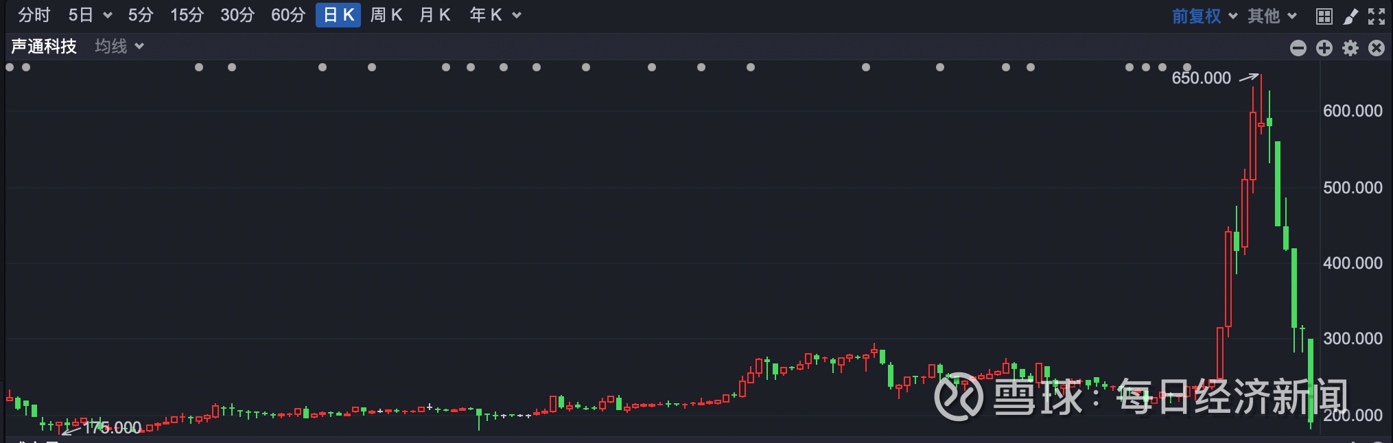This screenshot has height=443, width=1393.
Task: Close the 声通科技 chart panel
Action: pyautogui.click(x=1377, y=47)
